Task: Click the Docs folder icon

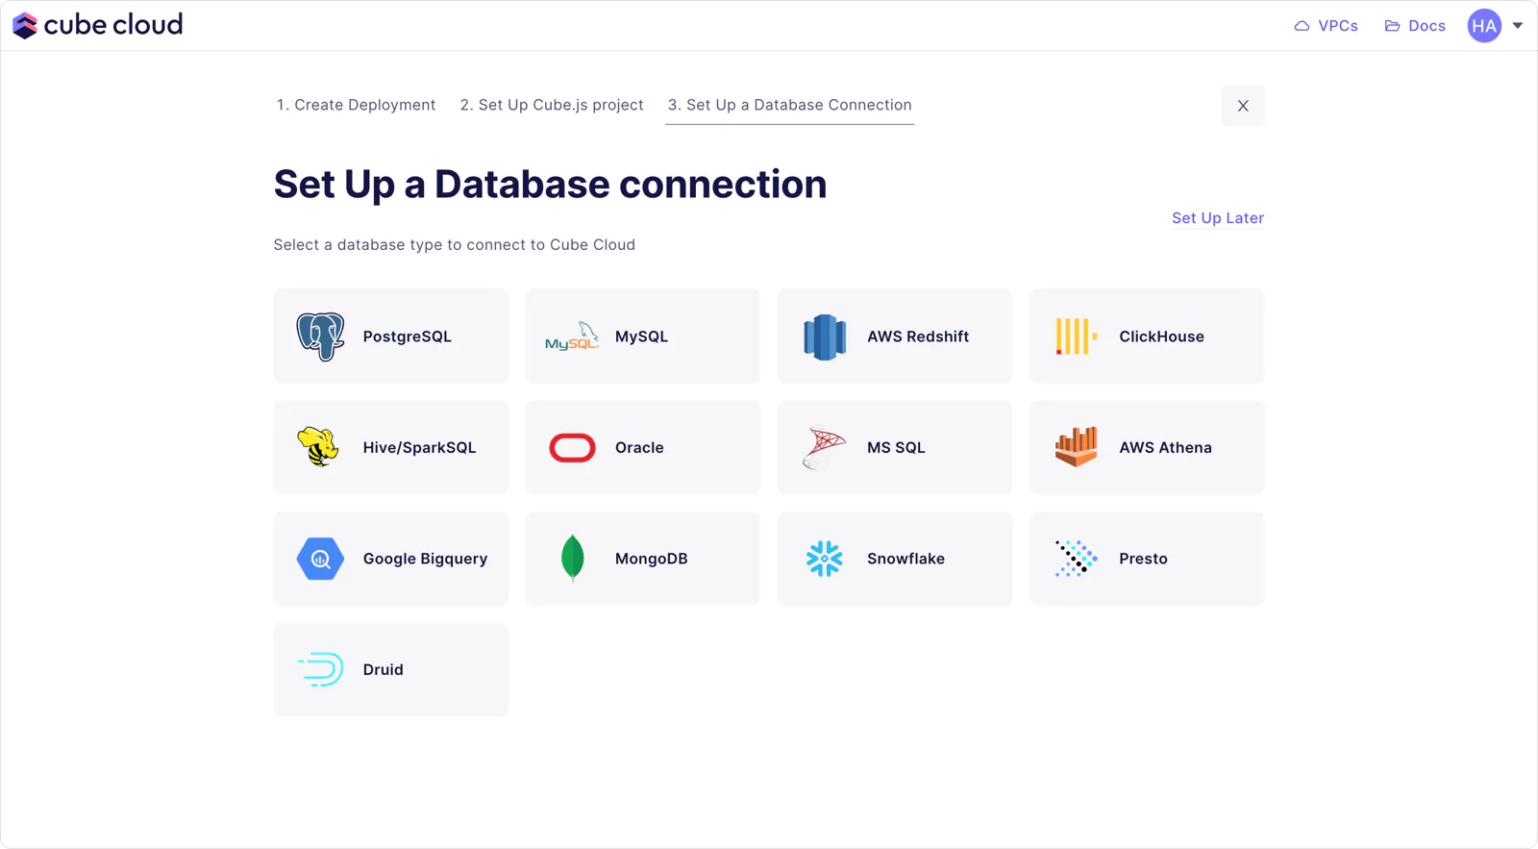Action: (1392, 26)
